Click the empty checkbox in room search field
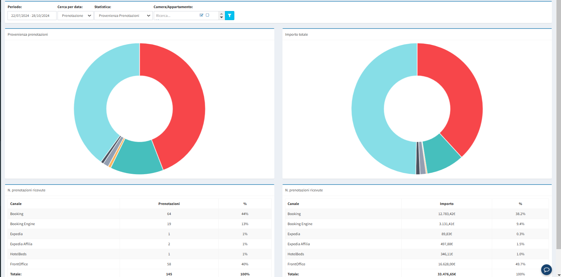Viewport: 561px width, 277px height. pyautogui.click(x=207, y=15)
